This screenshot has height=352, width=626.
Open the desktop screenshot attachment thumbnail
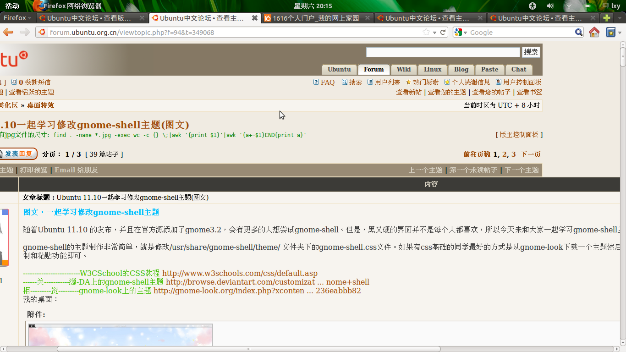(x=121, y=335)
